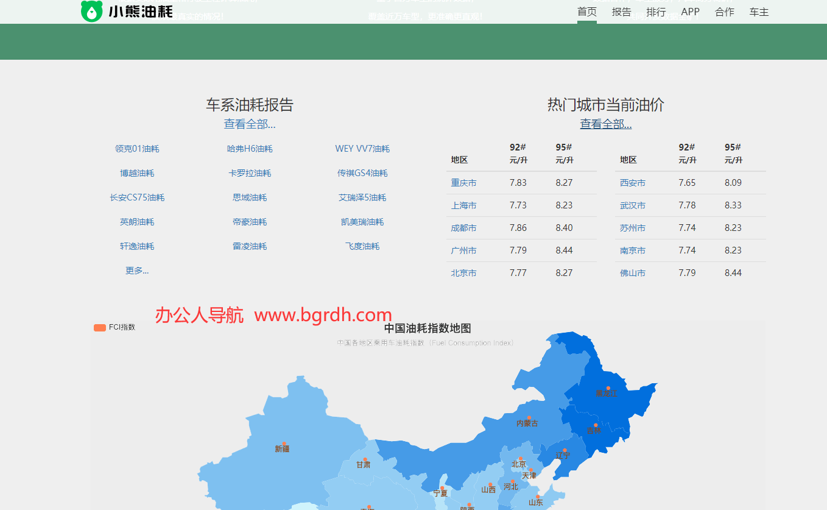
Task: Open the 排行 section
Action: 656,11
